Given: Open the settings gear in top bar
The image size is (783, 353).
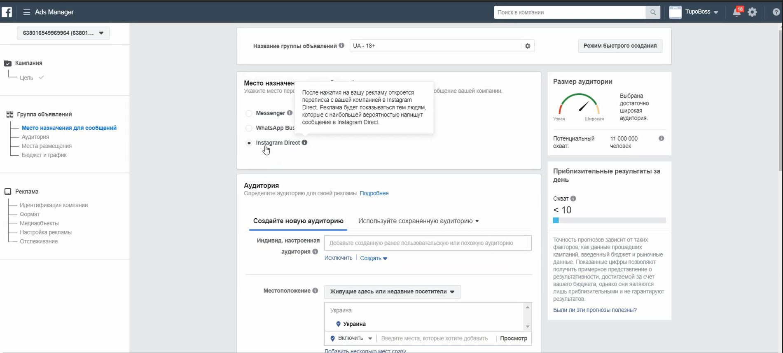Looking at the screenshot, I should [x=753, y=12].
